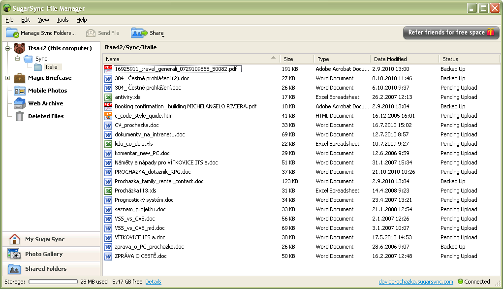This screenshot has height=289, width=503.
Task: Open the File menu
Action: point(10,20)
